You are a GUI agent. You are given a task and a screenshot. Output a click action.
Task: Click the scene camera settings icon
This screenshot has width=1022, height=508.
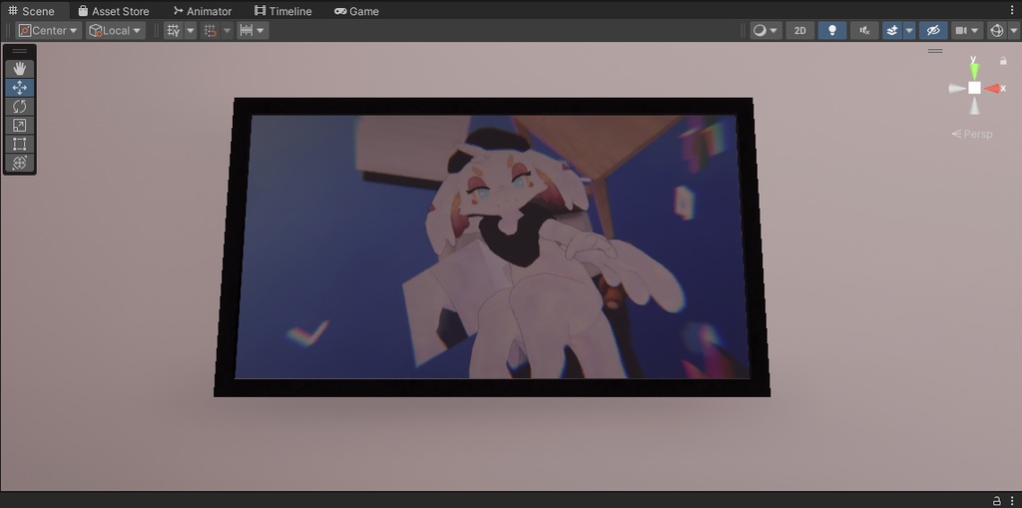coord(961,31)
